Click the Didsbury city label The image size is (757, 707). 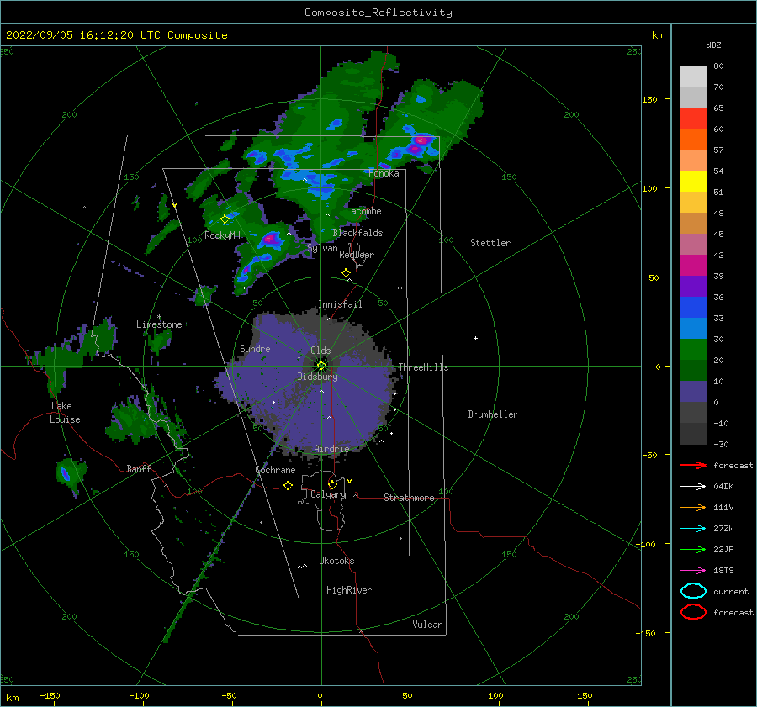(318, 377)
